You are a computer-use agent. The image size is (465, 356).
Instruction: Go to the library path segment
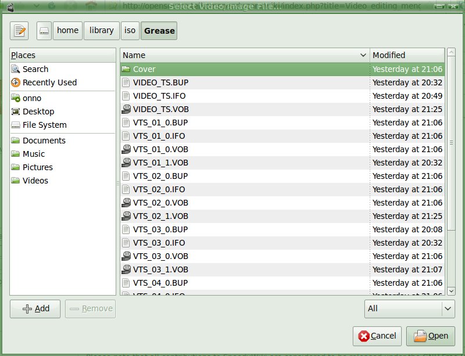(101, 31)
